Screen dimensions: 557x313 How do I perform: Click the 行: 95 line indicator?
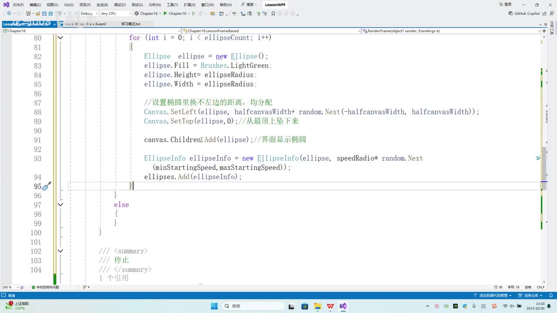point(498,287)
